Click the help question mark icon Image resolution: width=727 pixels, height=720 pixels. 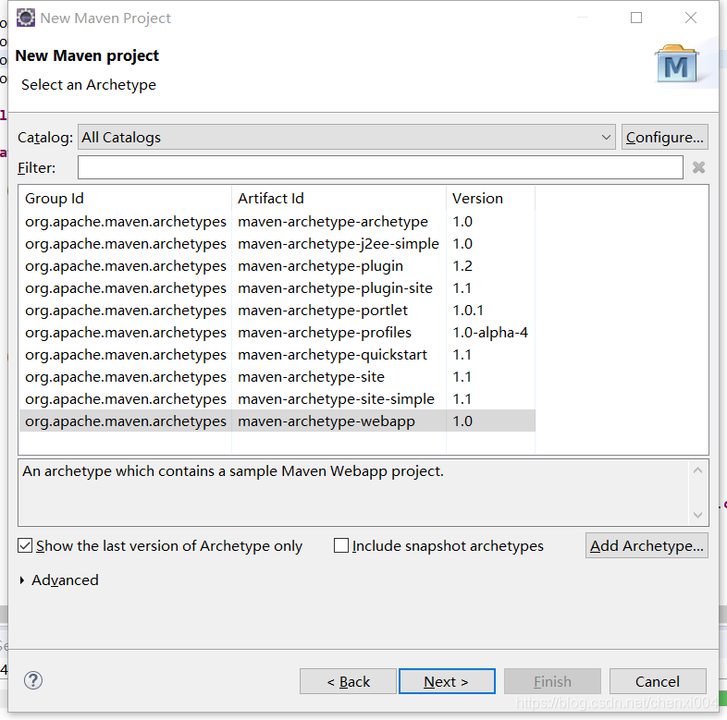(33, 680)
